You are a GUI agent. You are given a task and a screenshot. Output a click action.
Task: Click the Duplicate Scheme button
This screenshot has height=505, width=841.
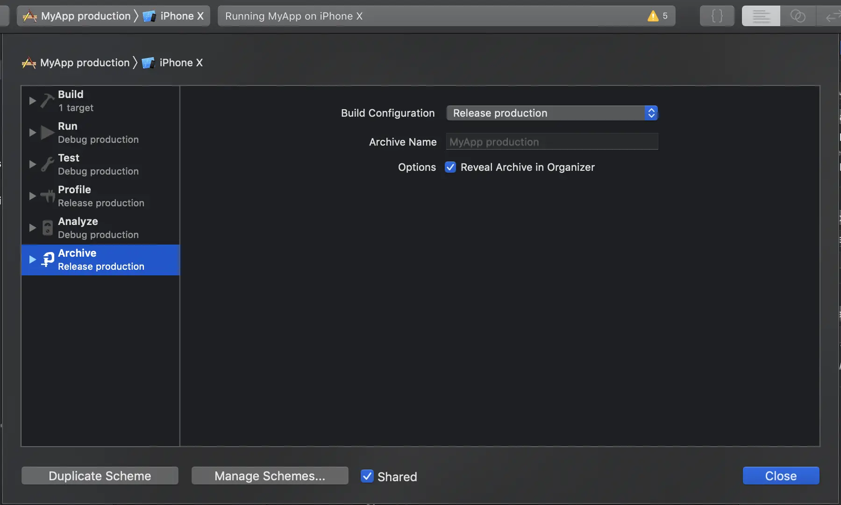click(x=100, y=476)
